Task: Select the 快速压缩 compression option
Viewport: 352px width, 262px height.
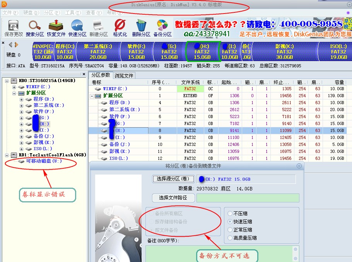Action: point(240,222)
